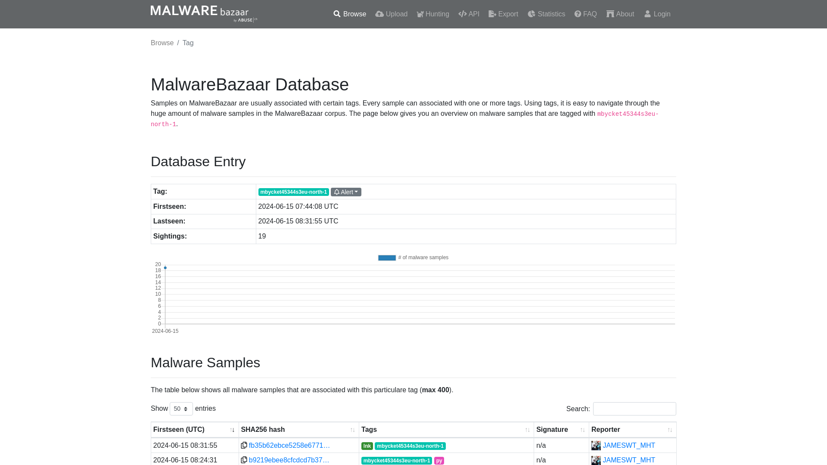The height and width of the screenshot is (465, 827).
Task: Sort by Tags column
Action: pos(446,430)
